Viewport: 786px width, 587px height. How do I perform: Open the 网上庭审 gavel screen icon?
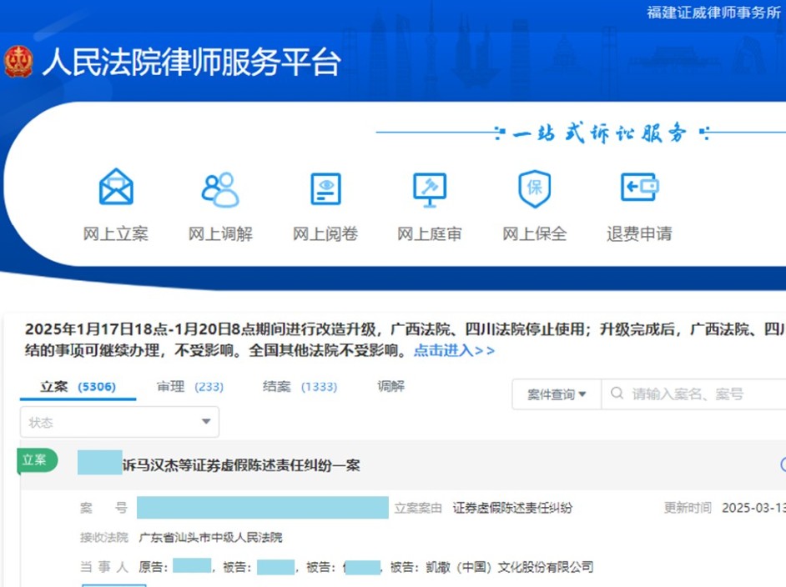(430, 189)
